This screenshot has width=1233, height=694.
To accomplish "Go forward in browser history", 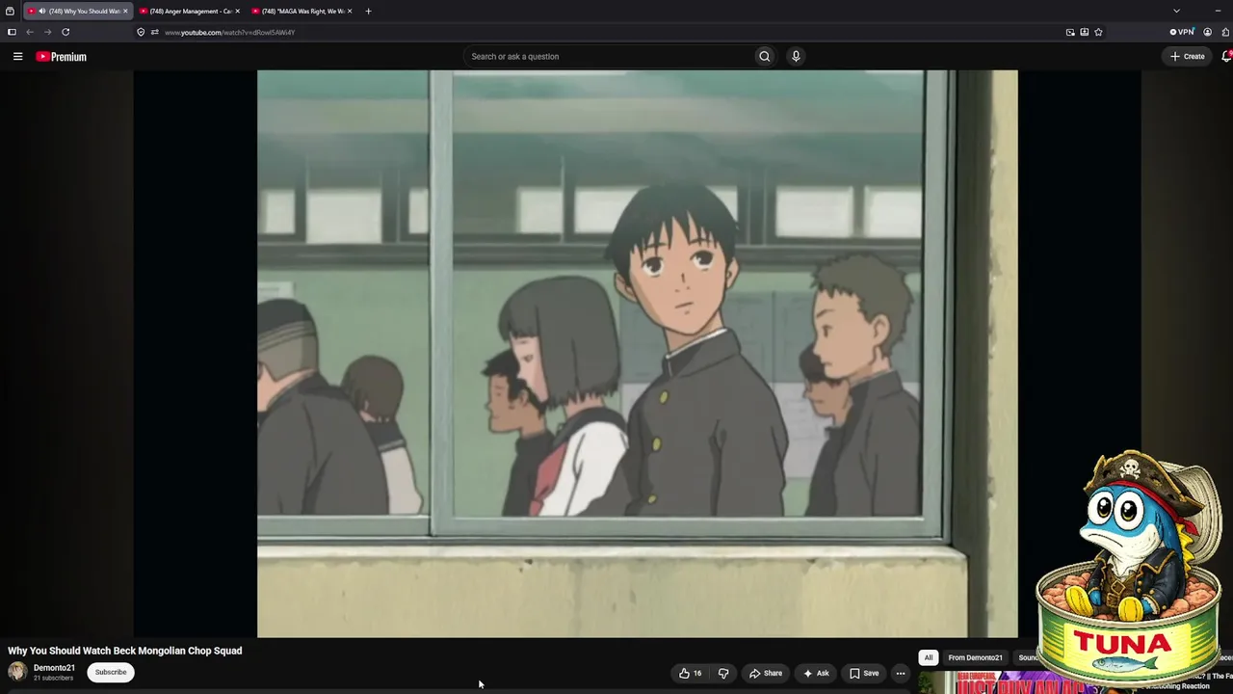I will (x=47, y=32).
